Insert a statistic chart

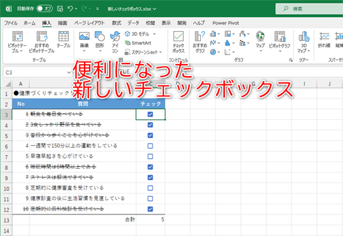228,43
